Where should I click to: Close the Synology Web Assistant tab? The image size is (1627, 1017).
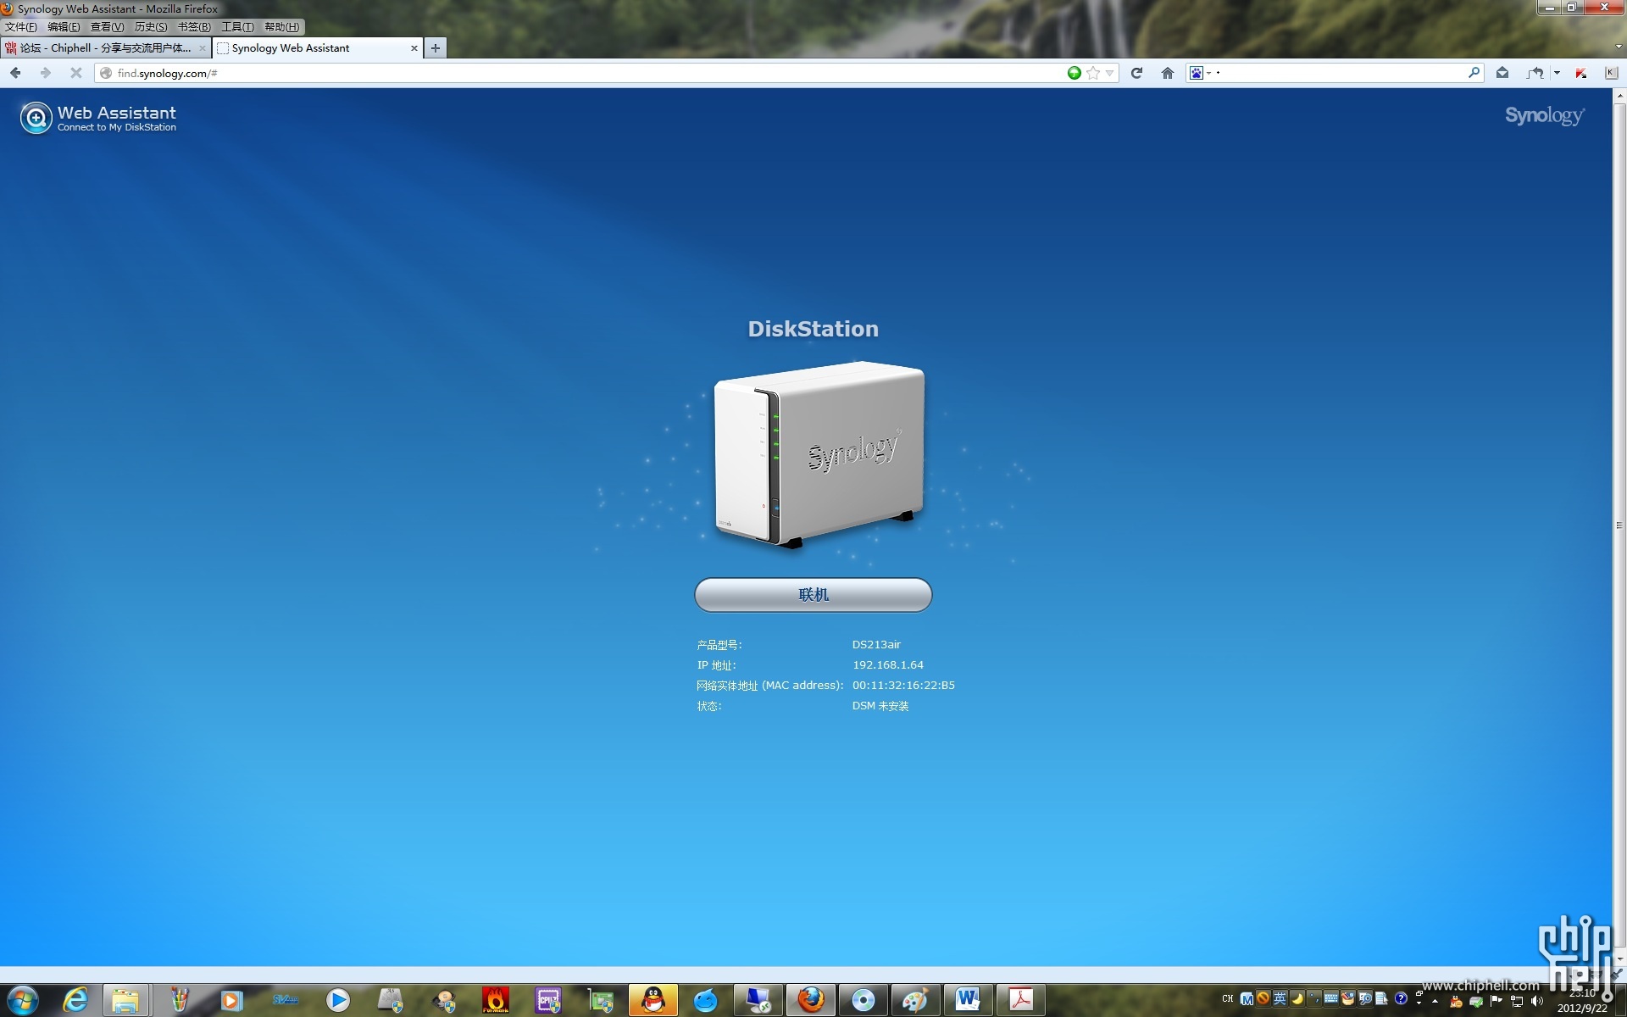coord(414,48)
